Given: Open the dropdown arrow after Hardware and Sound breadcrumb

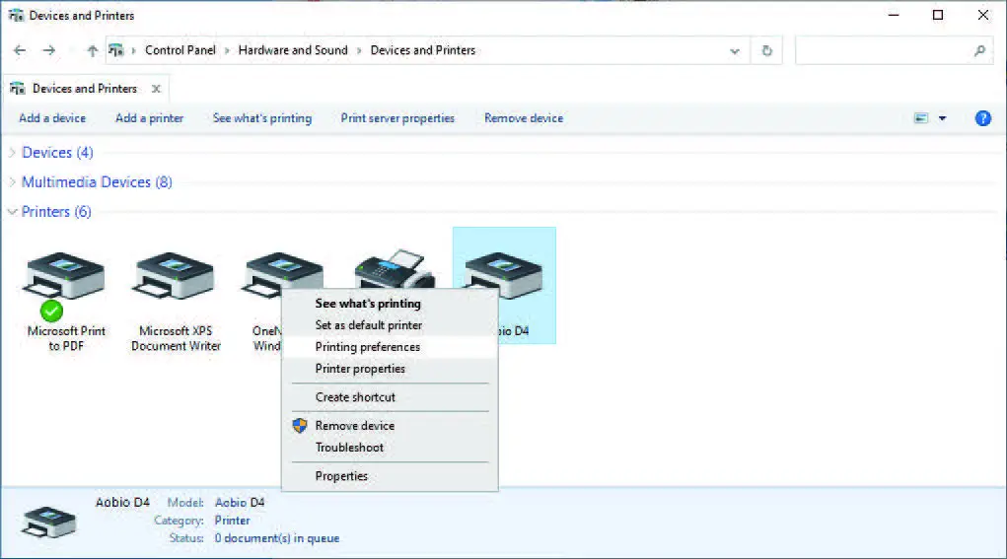Looking at the screenshot, I should [359, 50].
